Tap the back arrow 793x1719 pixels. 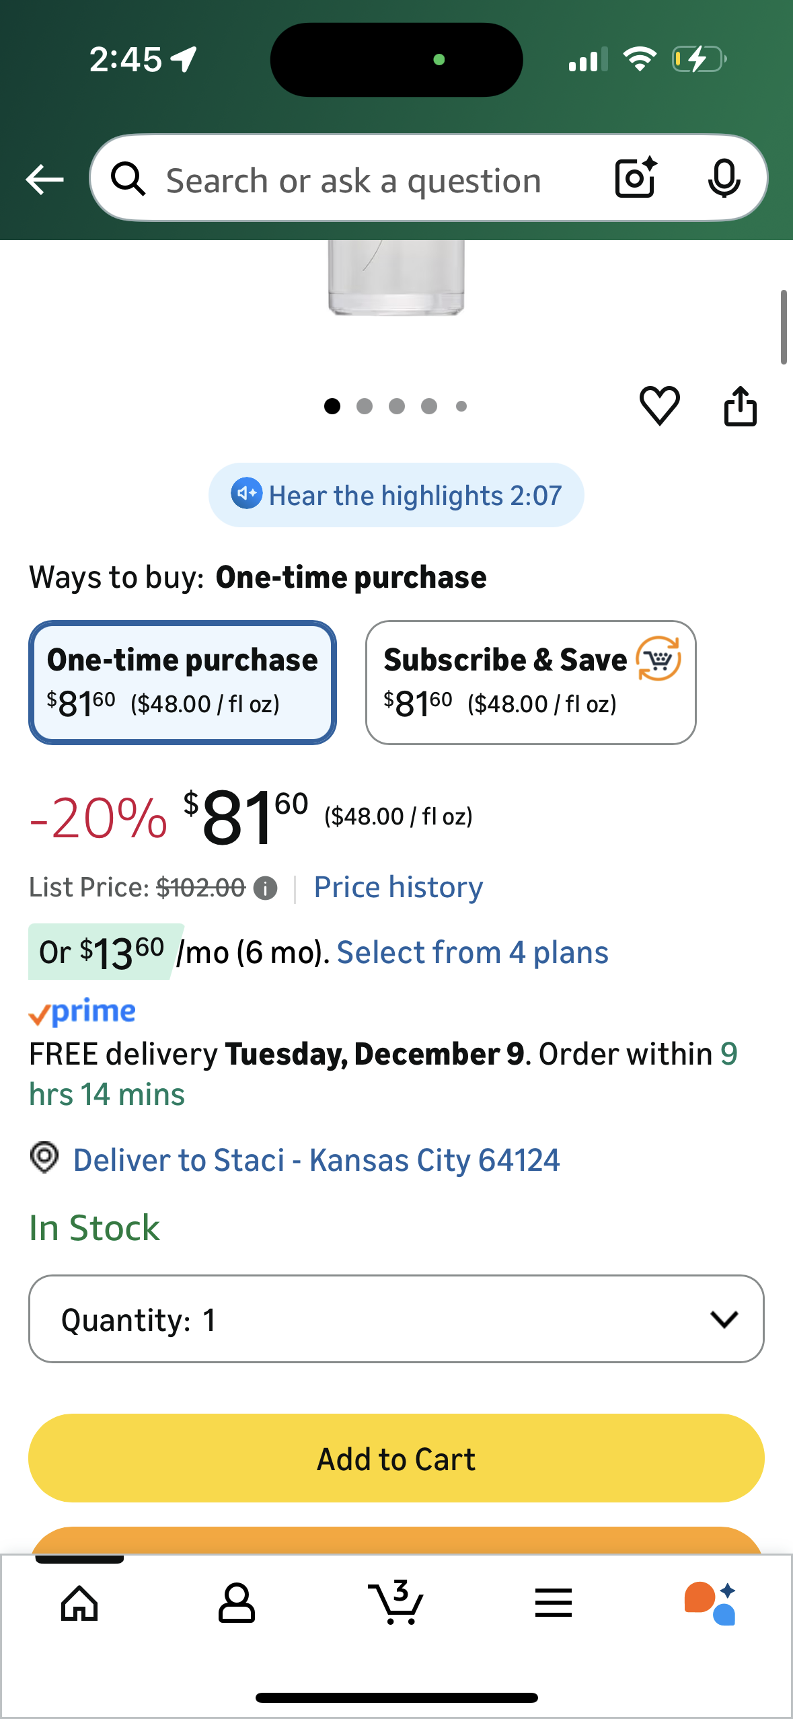coord(44,180)
